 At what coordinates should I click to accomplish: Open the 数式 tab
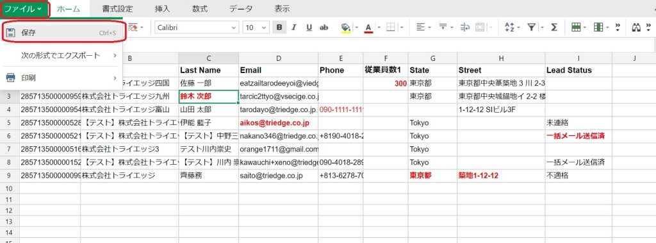click(x=200, y=9)
